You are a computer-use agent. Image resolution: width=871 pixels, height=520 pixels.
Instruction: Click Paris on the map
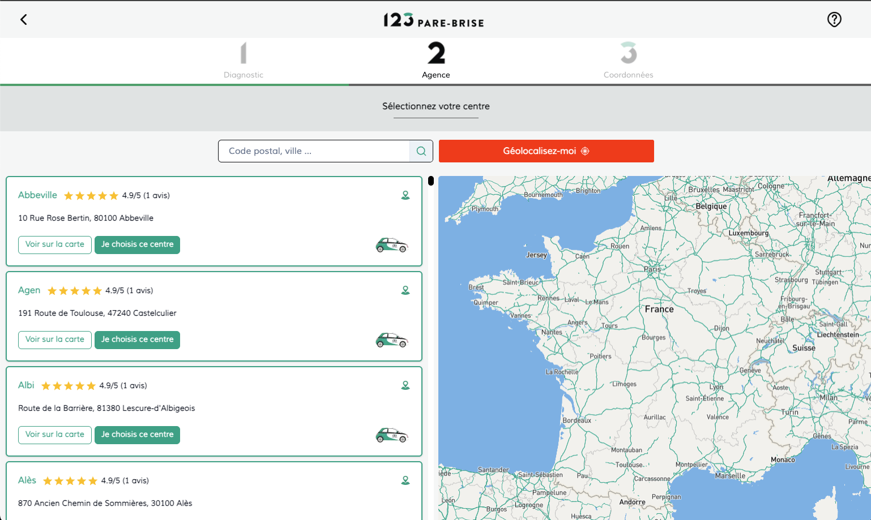(x=652, y=269)
